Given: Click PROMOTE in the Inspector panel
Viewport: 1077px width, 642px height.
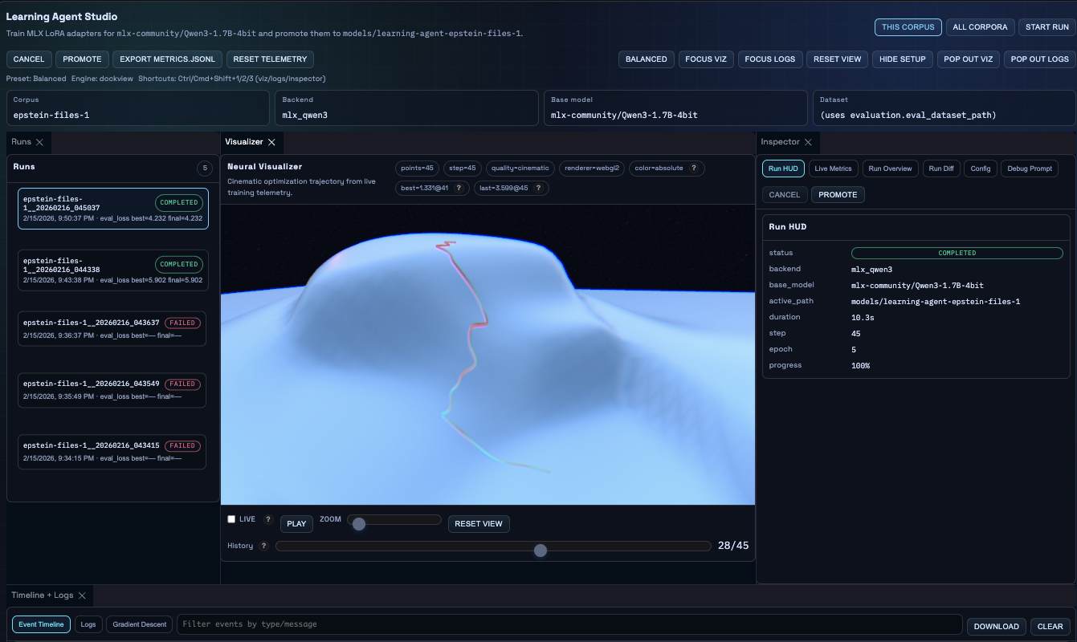Looking at the screenshot, I should pyautogui.click(x=838, y=194).
